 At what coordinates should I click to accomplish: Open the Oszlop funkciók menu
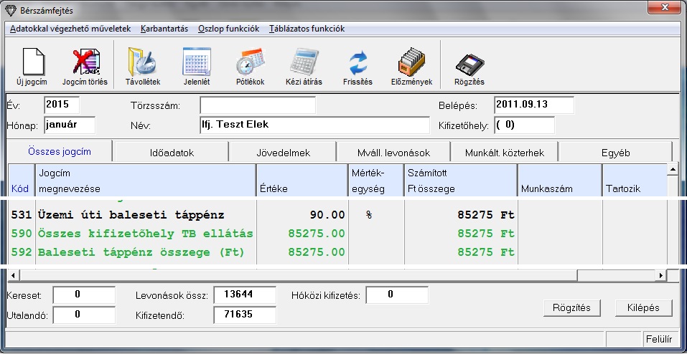click(228, 29)
